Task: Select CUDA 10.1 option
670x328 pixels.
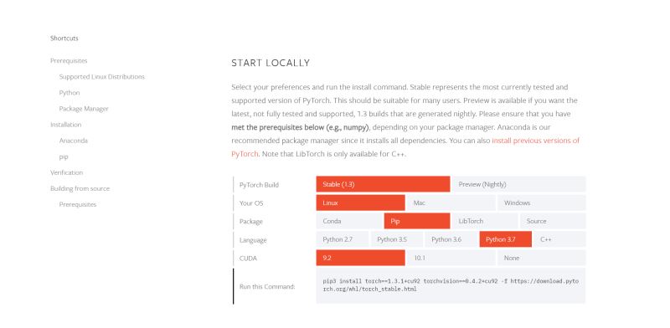Action: coord(451,258)
